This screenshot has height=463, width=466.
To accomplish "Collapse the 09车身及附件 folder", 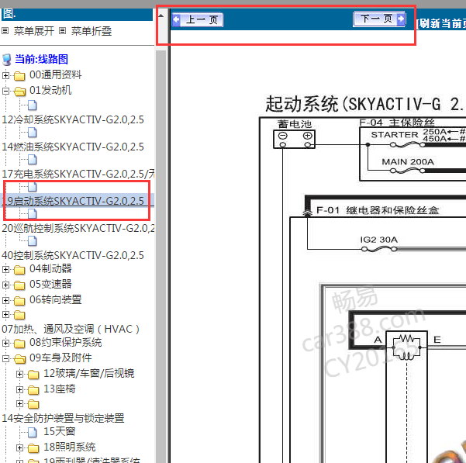I will click(5, 359).
